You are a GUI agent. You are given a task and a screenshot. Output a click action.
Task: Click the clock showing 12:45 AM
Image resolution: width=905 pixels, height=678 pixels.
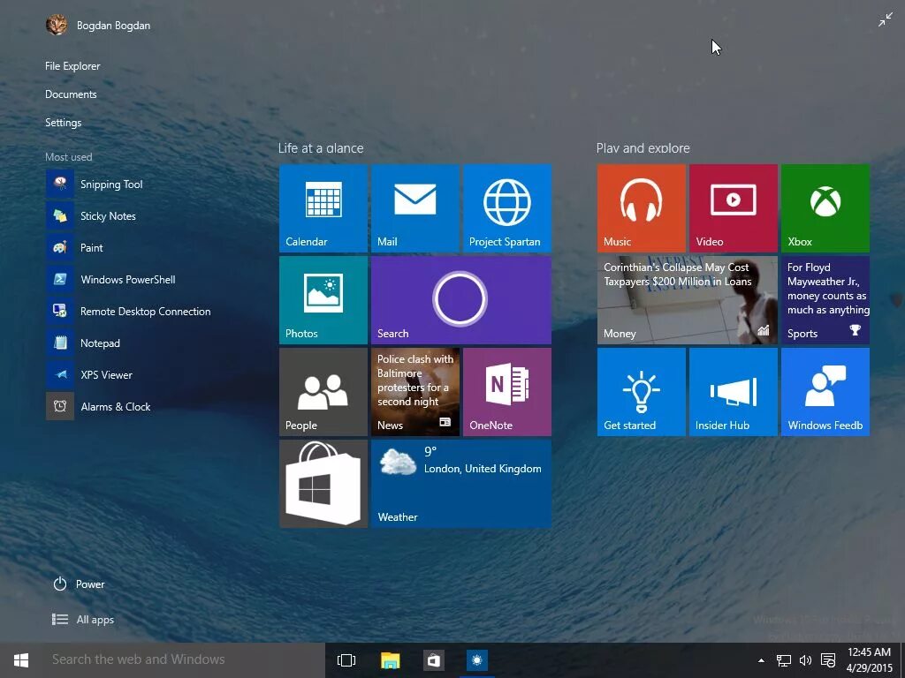[870, 660]
